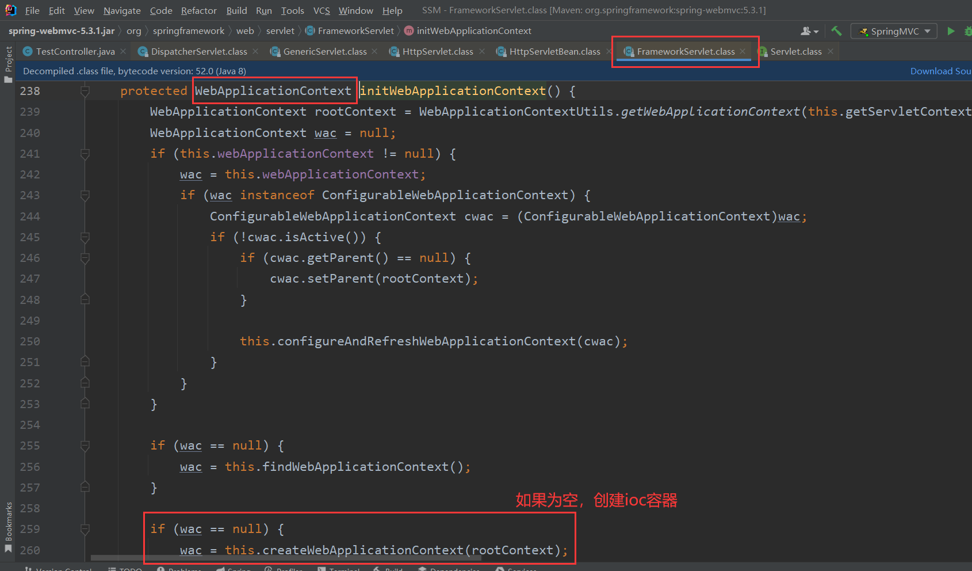Screen dimensions: 972x571
Task: Click the TestController.java tab file icon
Action: click(27, 51)
